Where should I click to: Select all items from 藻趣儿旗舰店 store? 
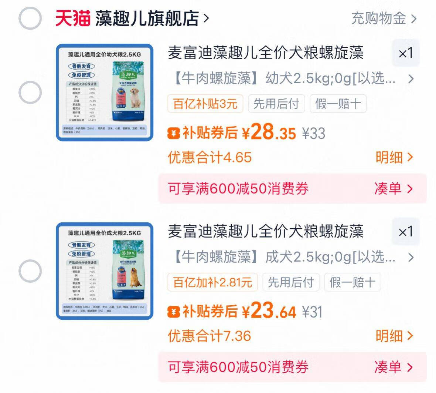click(x=30, y=19)
